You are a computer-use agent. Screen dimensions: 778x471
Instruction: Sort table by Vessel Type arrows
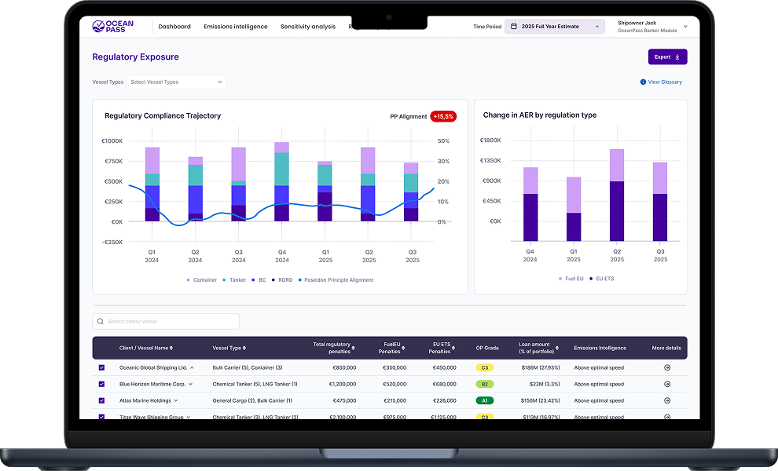[244, 348]
